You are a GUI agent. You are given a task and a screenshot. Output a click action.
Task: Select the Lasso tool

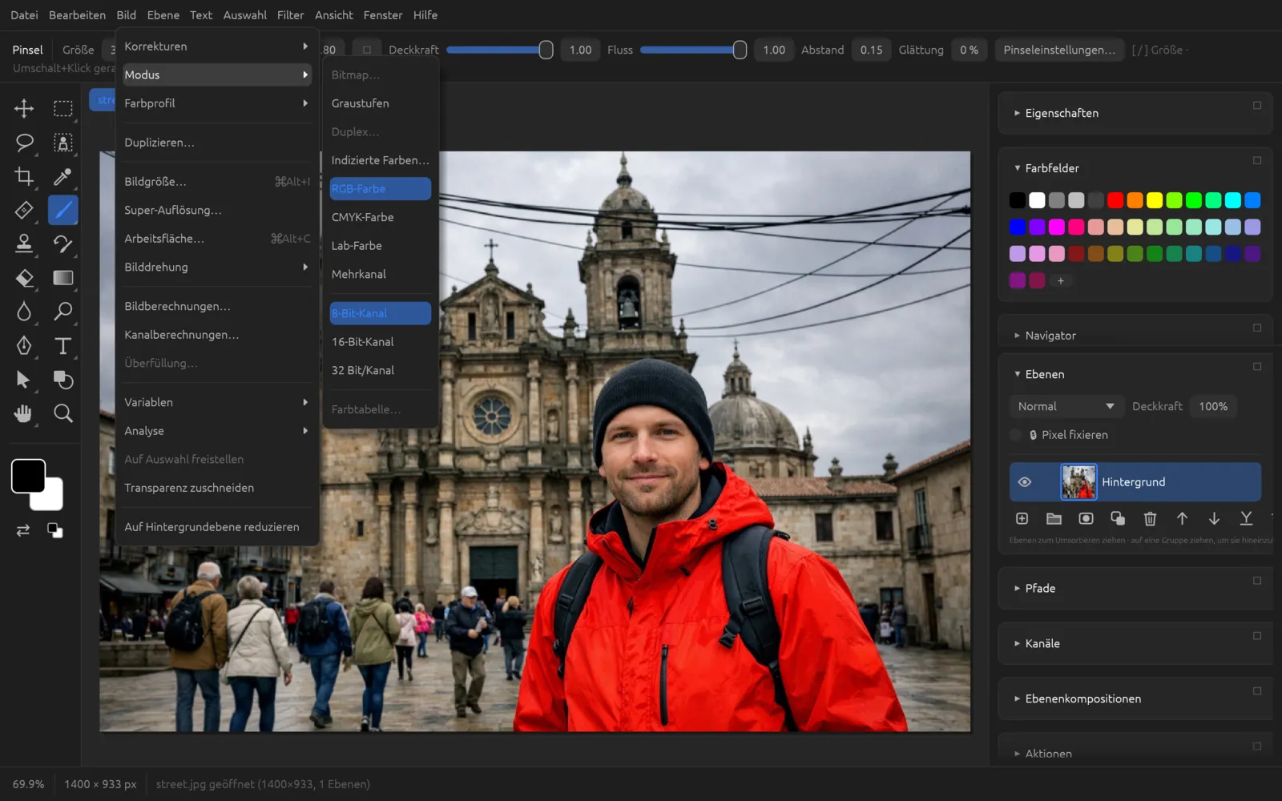pyautogui.click(x=24, y=143)
